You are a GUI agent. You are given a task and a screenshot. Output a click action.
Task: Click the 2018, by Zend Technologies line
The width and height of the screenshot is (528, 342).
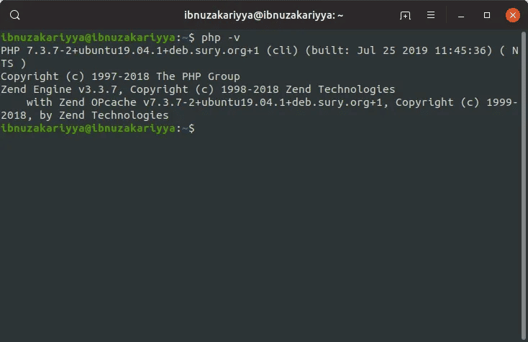[84, 115]
